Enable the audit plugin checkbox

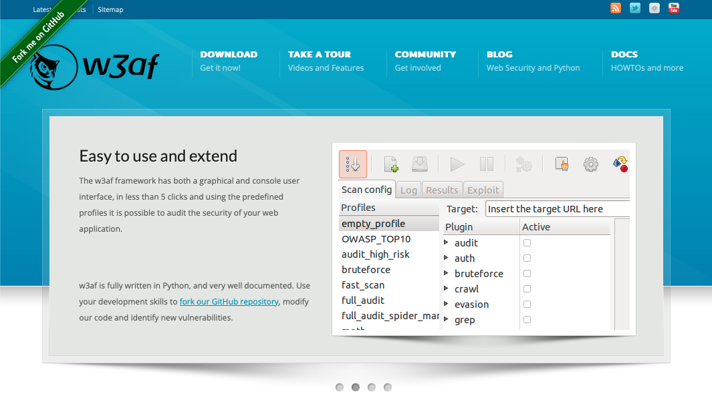(527, 243)
